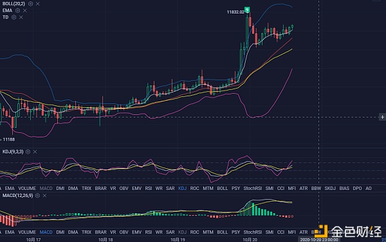Select highlighted MACD tab in bottom indicator row
This screenshot has height=242, width=386.
click(x=46, y=232)
